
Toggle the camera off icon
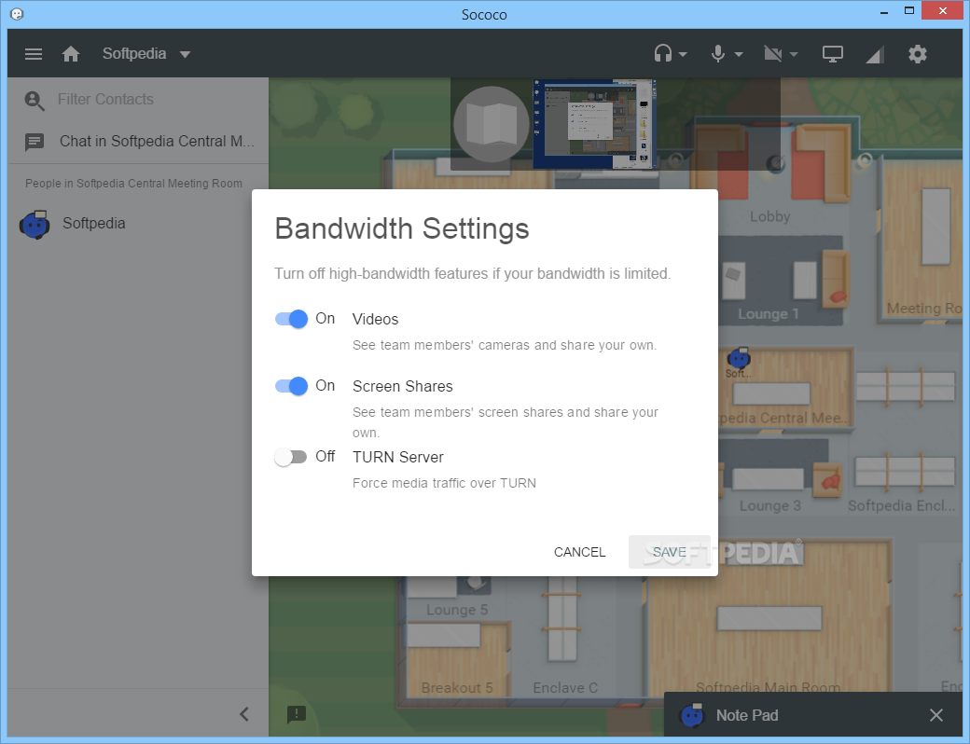click(772, 54)
